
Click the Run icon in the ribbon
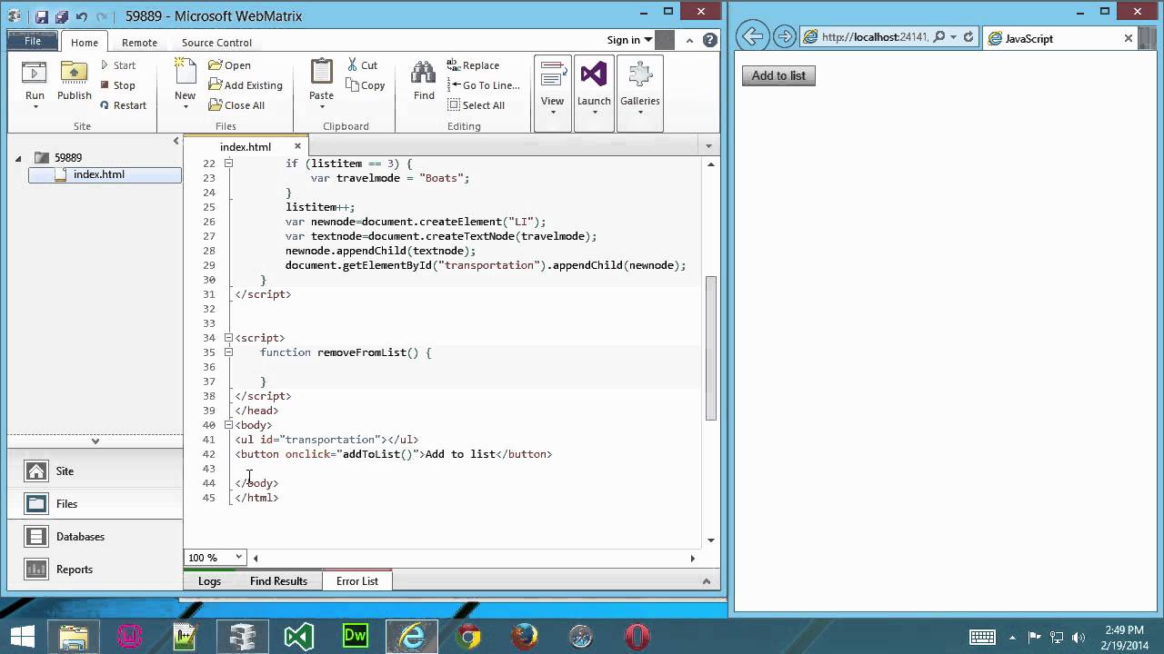tap(35, 74)
